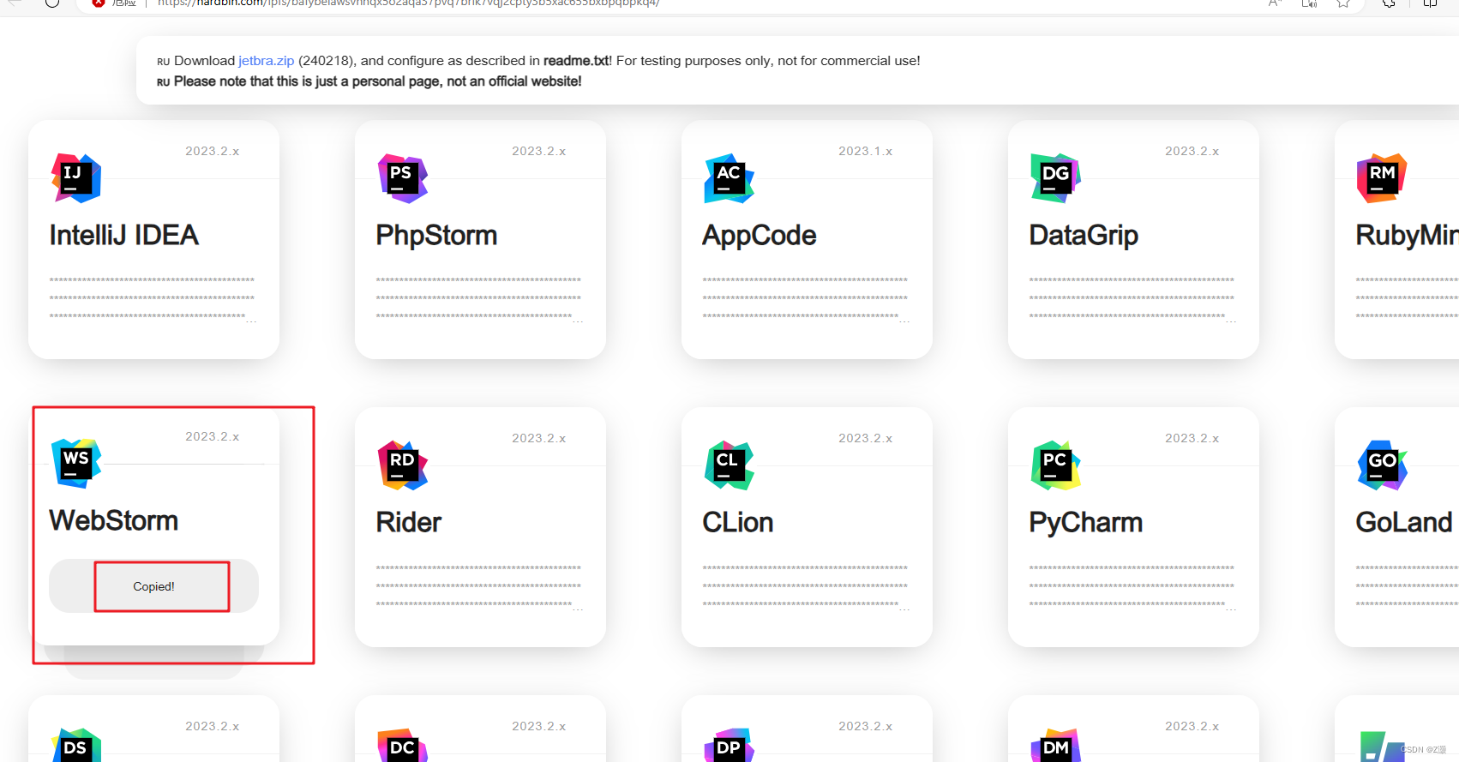This screenshot has height=762, width=1459.
Task: Select the WebStorm title text
Action: click(x=114, y=521)
